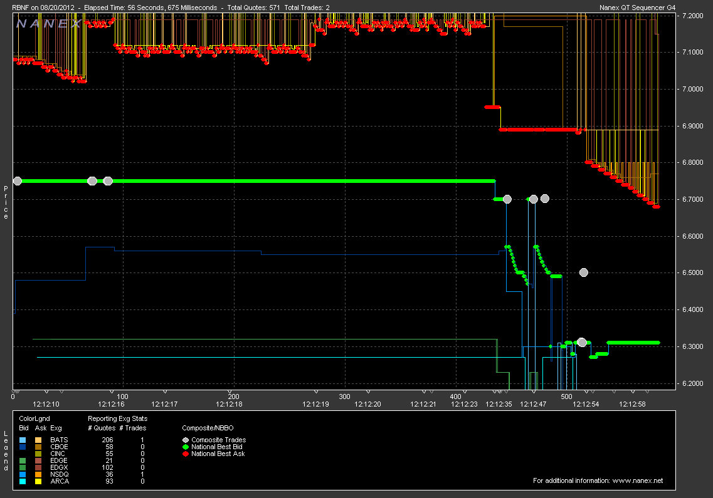
Task: Click the 'Reporting Exg Stats' heading
Action: [x=118, y=418]
